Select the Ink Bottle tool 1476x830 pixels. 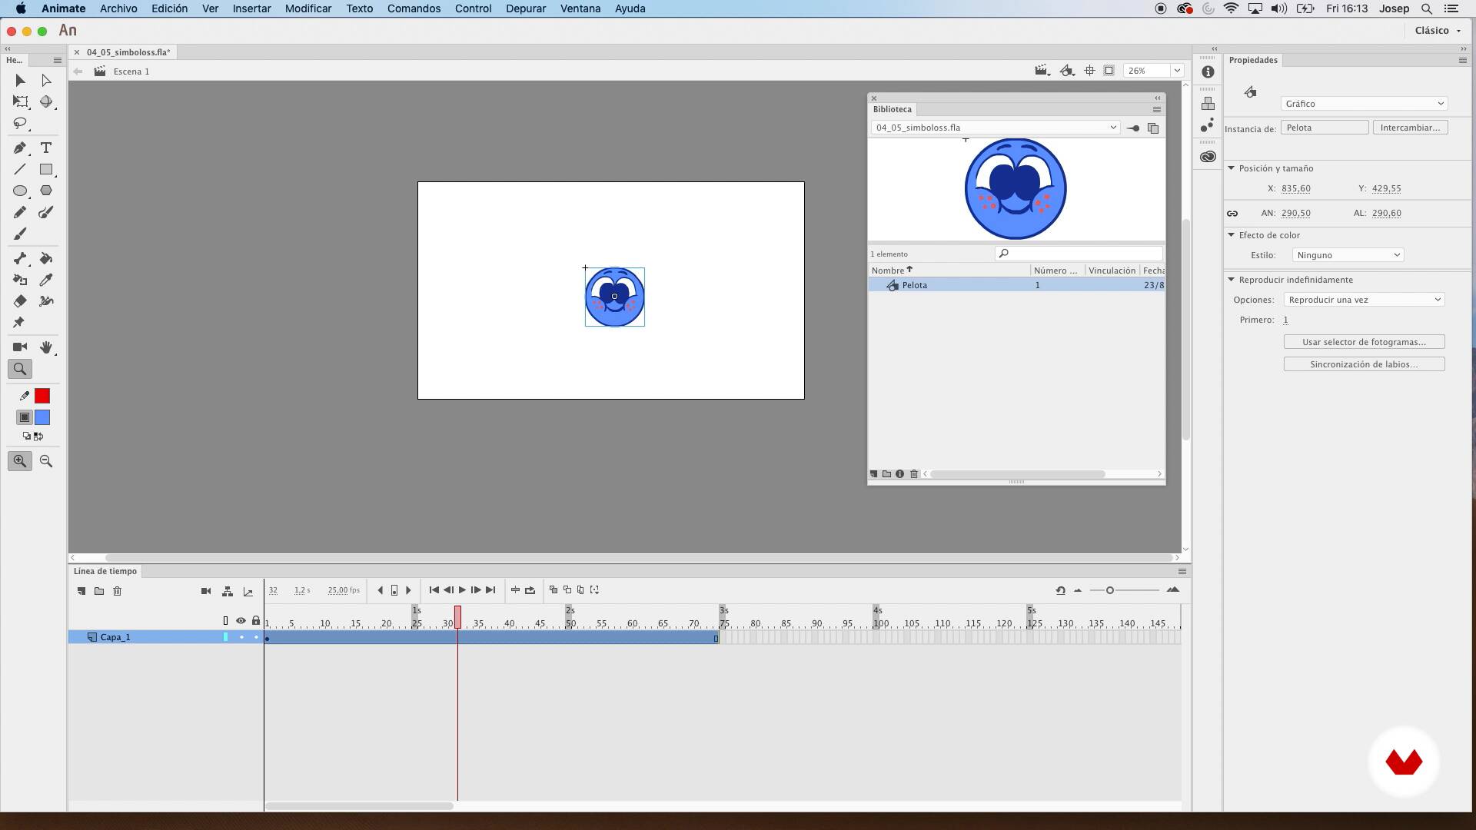20,280
